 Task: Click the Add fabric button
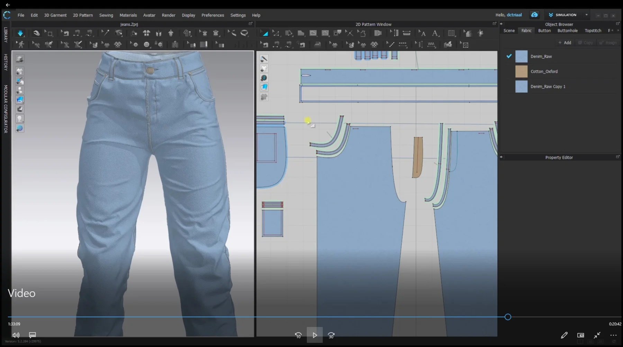[x=565, y=42]
